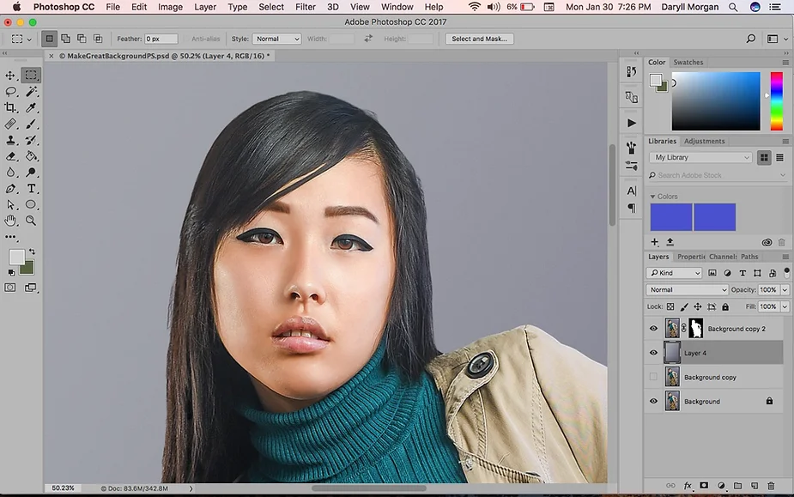Click the trash icon to delete layer
794x497 pixels.
[x=771, y=485]
